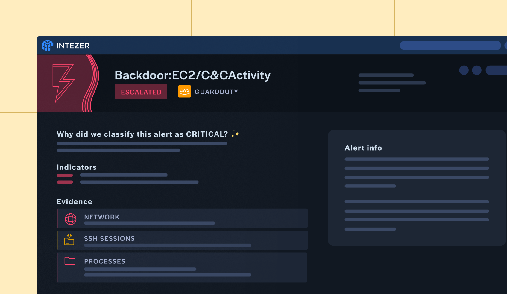
Task: Click the Intezer cube logo icon
Action: pos(47,46)
